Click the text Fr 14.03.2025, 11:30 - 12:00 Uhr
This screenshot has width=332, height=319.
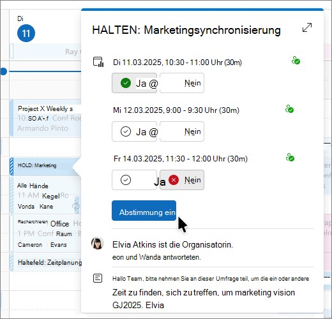click(x=180, y=159)
